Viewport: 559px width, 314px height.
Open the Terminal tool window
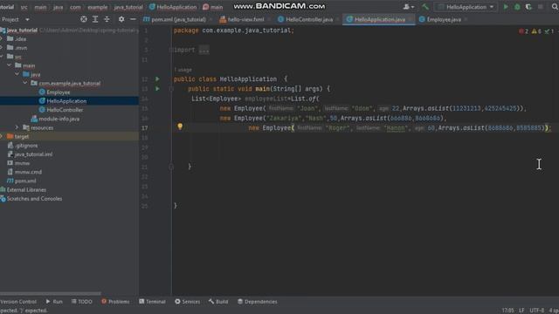coord(153,302)
